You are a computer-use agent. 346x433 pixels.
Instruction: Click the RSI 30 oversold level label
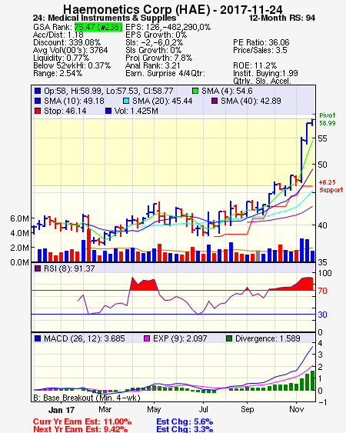(x=322, y=315)
